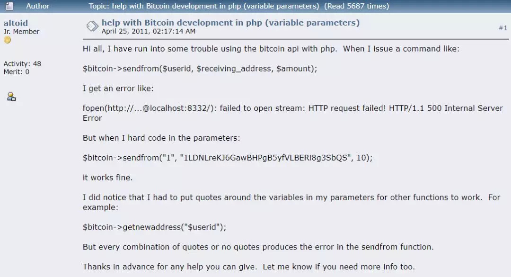Click the 'Thanks in advance' closing line
The height and width of the screenshot is (277, 511).
click(248, 267)
